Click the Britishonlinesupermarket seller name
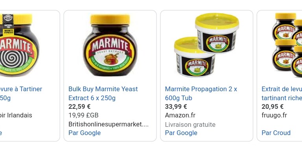 tap(109, 124)
